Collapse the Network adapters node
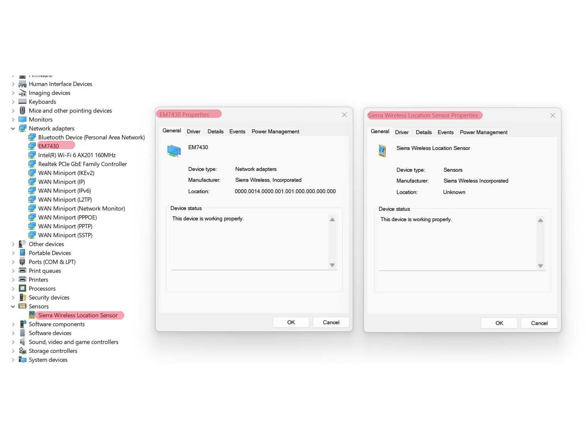This screenshot has width=586, height=439. click(x=13, y=129)
